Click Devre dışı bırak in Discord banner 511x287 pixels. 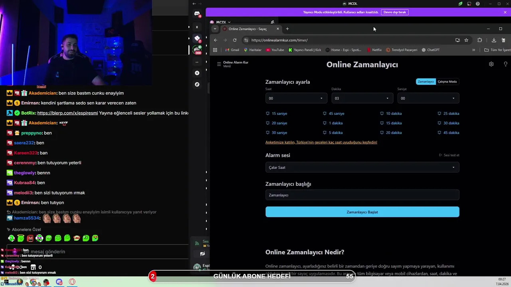395,12
